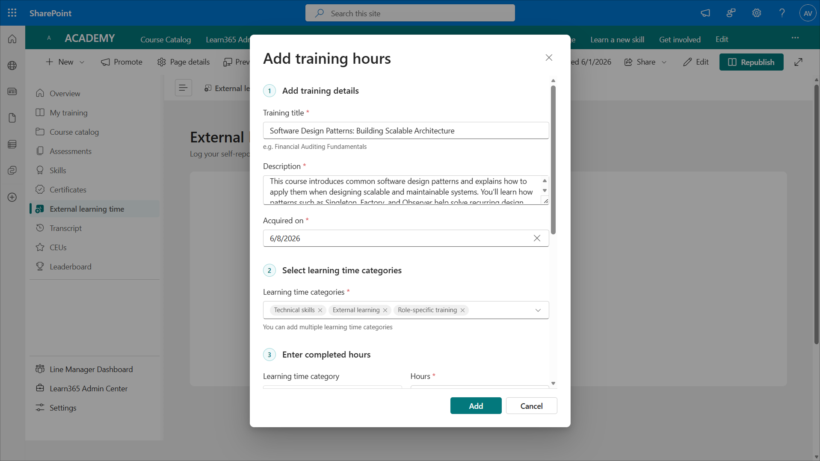The width and height of the screenshot is (820, 461).
Task: Click Promote in the command bar
Action: [121, 62]
